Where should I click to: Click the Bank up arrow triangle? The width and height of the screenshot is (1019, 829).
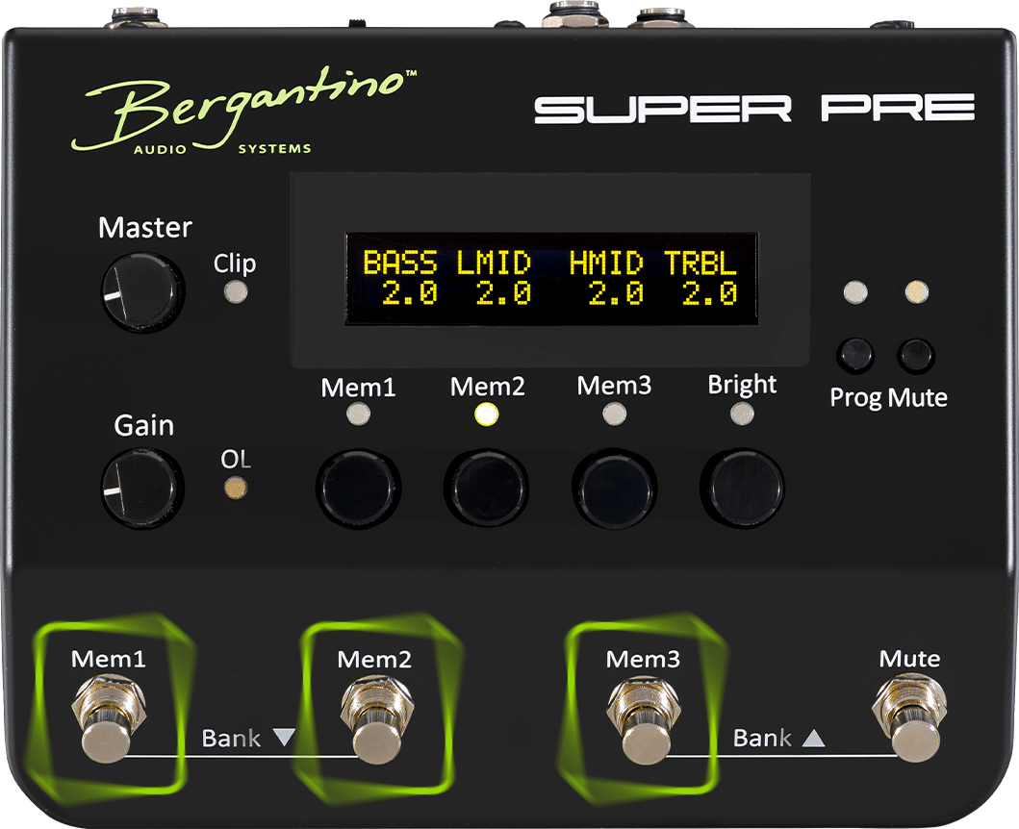point(814,739)
